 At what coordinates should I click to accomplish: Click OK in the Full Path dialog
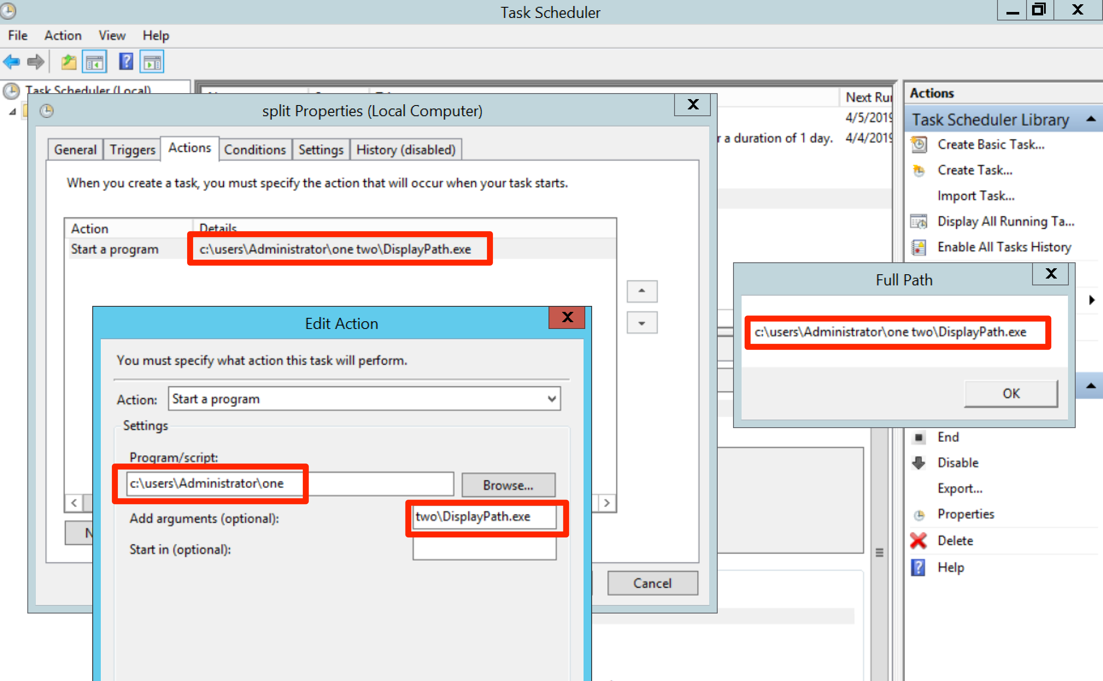tap(1011, 393)
